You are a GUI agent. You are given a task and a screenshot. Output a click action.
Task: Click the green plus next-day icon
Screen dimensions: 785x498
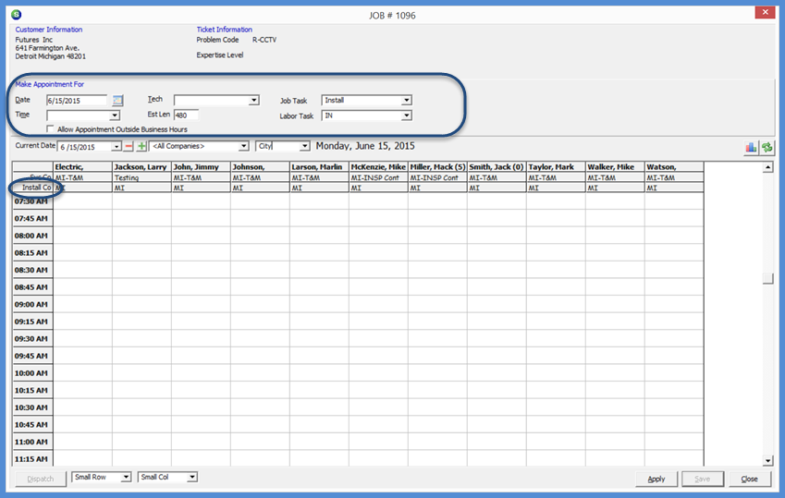pos(141,146)
